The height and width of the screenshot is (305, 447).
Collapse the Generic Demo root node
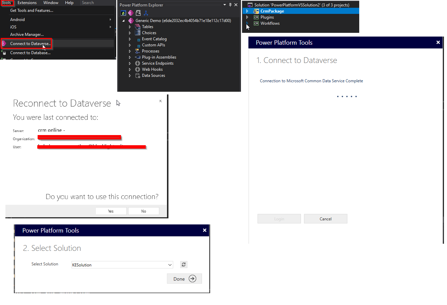[124, 21]
